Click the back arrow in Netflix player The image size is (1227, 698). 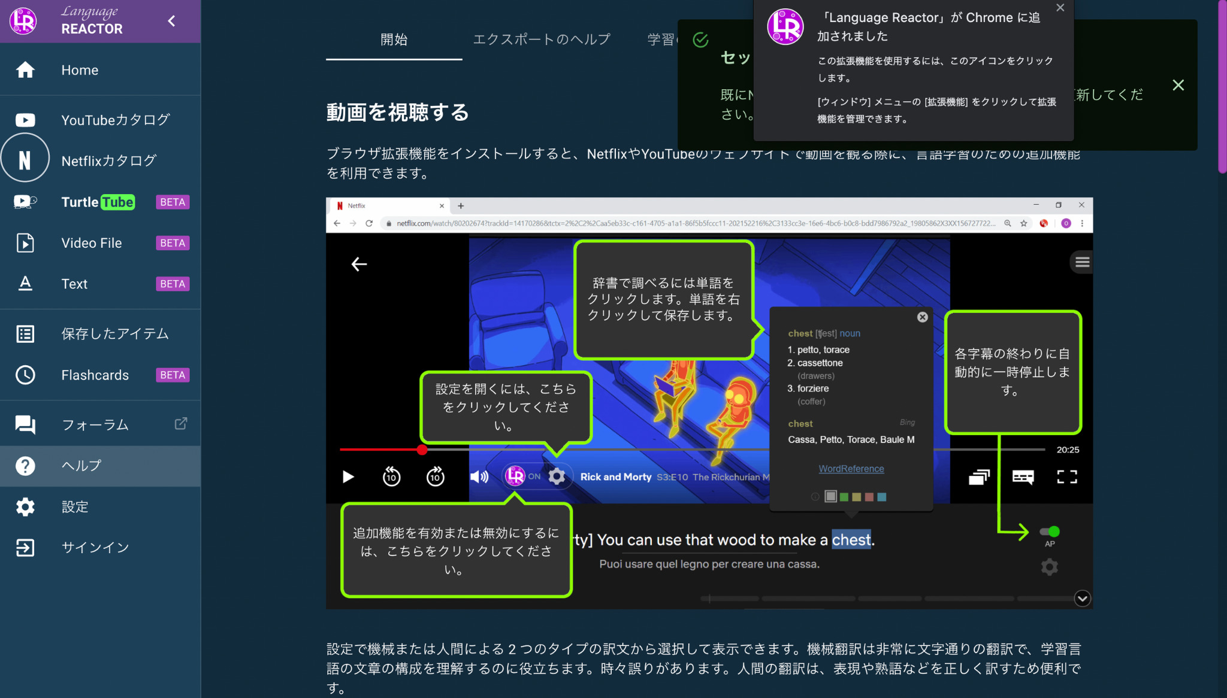click(x=359, y=264)
